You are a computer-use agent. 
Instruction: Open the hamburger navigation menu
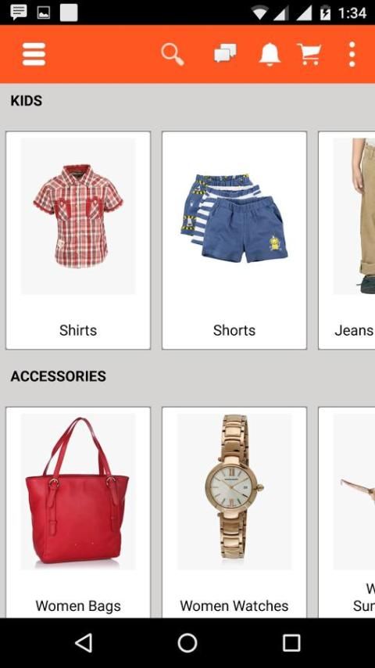click(x=34, y=55)
